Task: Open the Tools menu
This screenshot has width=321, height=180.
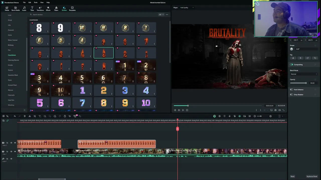Action: click(x=36, y=2)
